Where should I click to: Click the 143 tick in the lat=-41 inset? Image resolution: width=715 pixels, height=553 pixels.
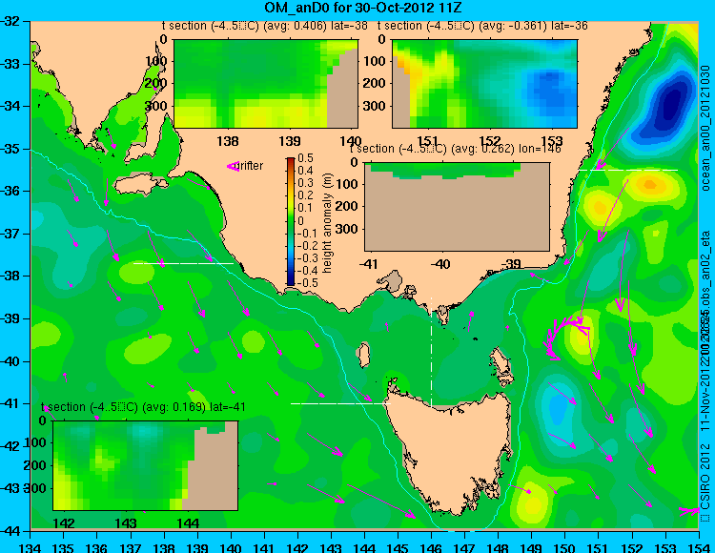(x=126, y=523)
